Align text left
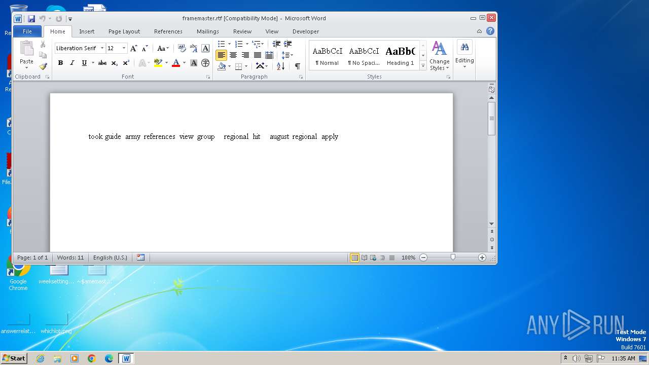Image resolution: width=649 pixels, height=365 pixels. pyautogui.click(x=222, y=55)
